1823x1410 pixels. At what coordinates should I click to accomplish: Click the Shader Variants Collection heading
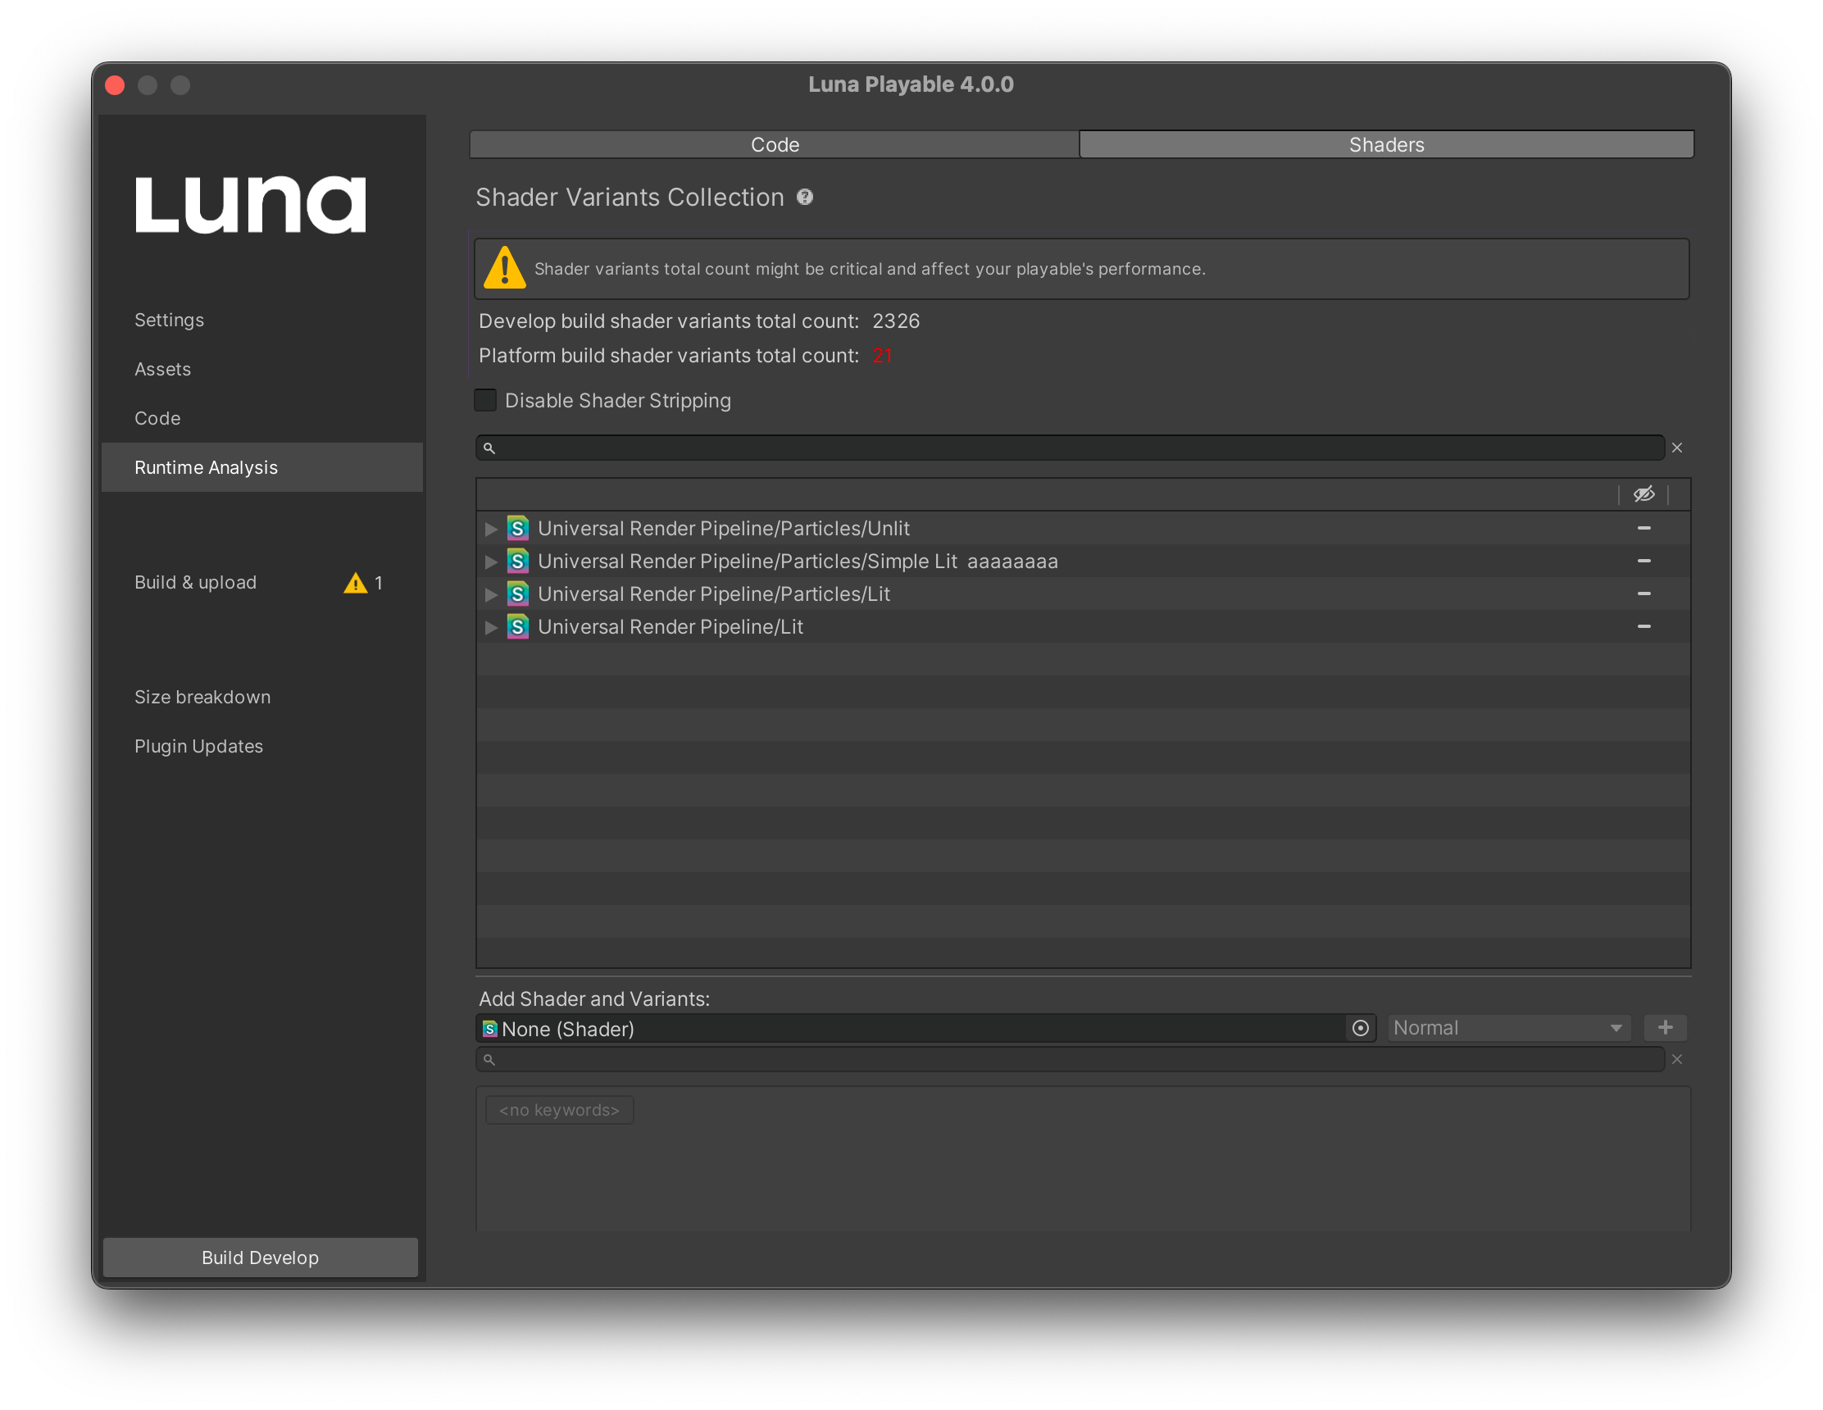coord(630,197)
